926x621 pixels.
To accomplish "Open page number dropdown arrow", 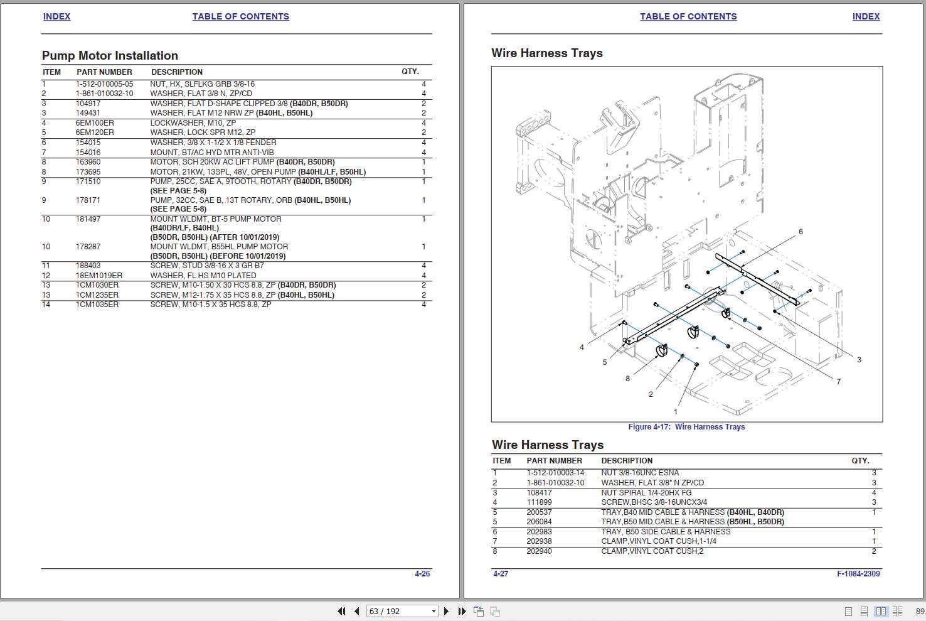I will (x=434, y=612).
